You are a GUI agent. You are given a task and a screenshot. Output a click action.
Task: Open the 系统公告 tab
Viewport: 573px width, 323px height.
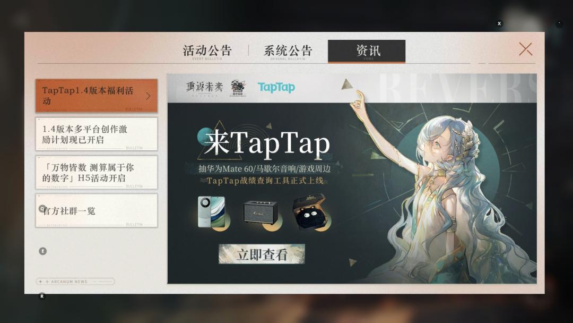tap(288, 51)
